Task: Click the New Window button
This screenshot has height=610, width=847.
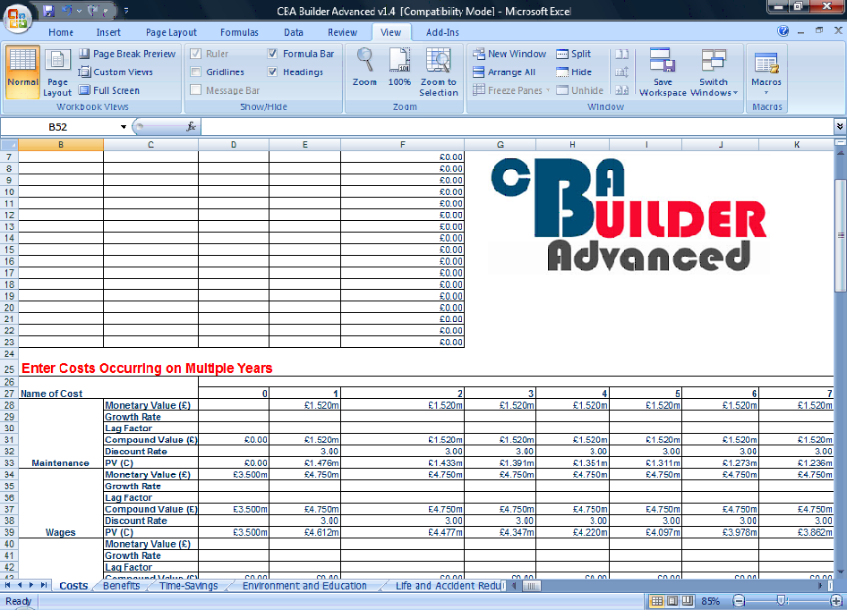Action: point(509,54)
